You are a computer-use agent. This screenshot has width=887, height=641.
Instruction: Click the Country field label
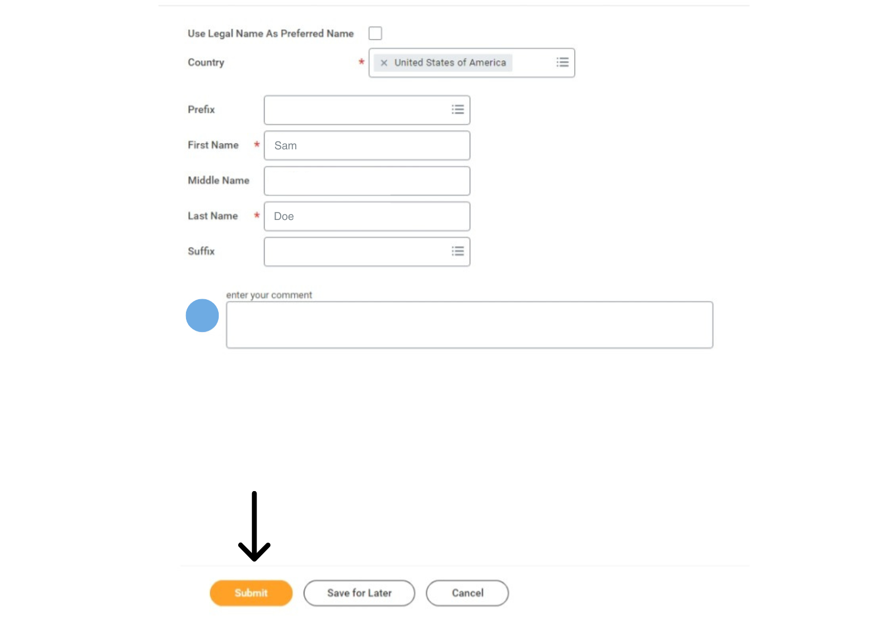pos(206,63)
